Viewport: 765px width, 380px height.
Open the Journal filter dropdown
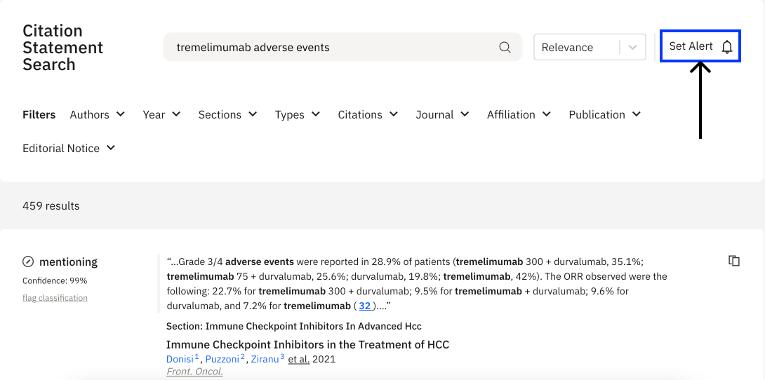coord(441,114)
